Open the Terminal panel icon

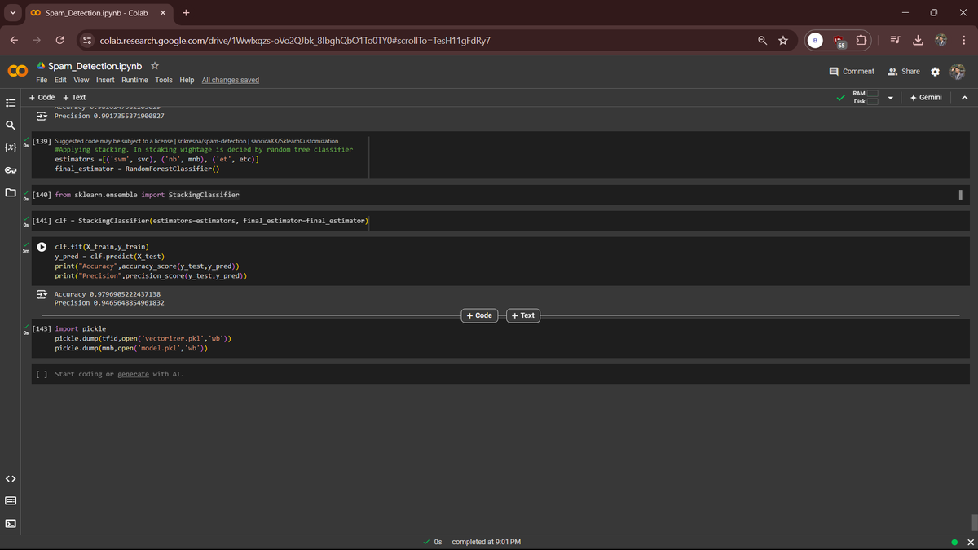click(x=11, y=523)
